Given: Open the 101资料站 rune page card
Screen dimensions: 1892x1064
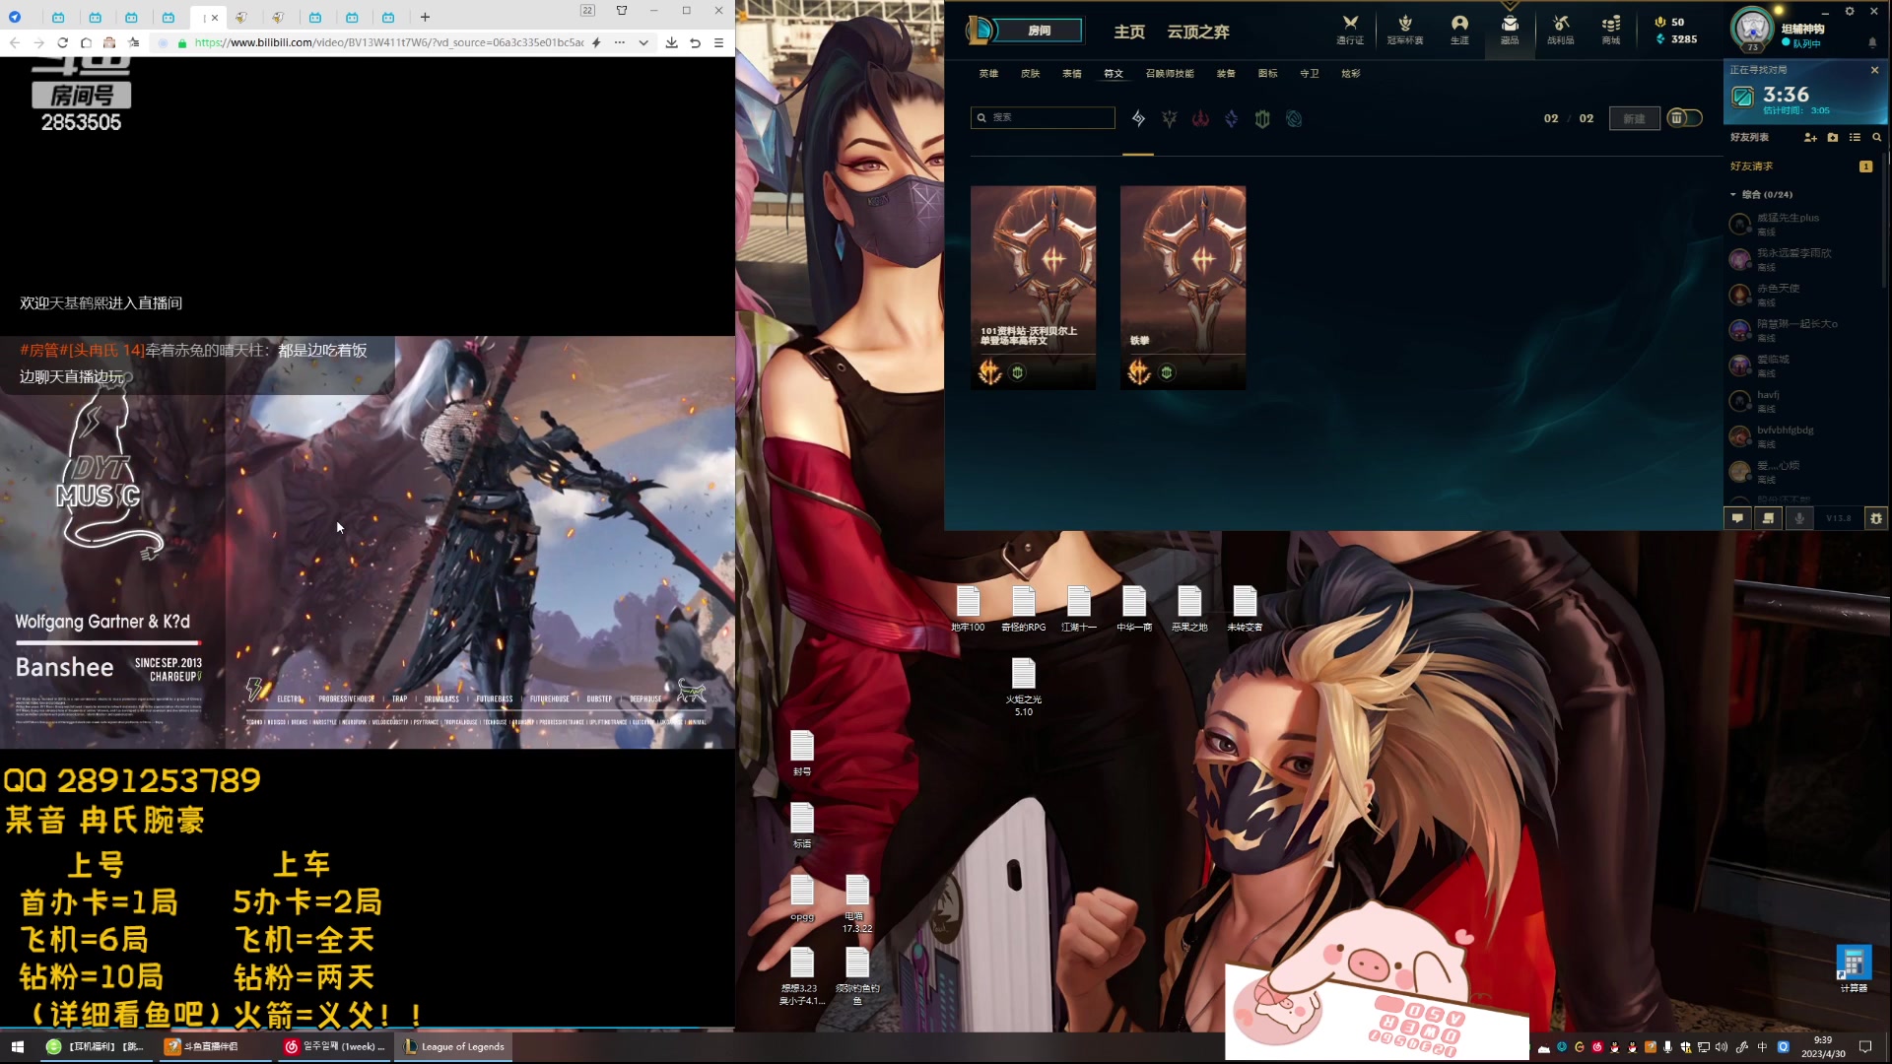Looking at the screenshot, I should [x=1033, y=288].
